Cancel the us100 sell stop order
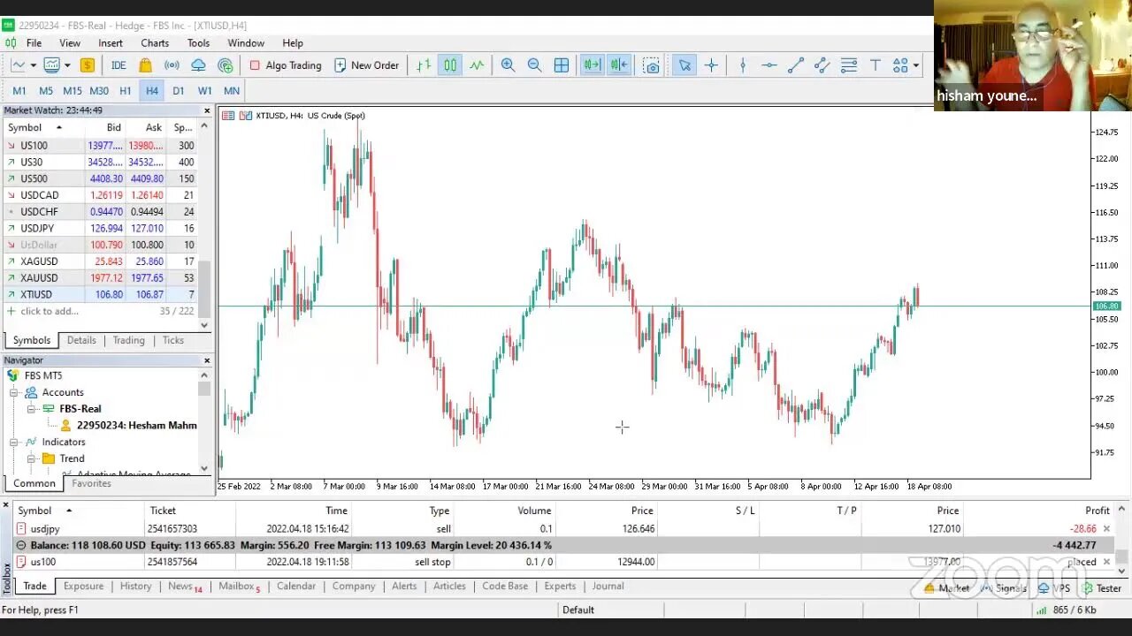Viewport: 1132px width, 636px height. tap(1106, 562)
